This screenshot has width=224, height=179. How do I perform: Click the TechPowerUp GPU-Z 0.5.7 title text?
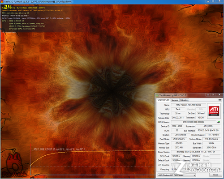click(x=172, y=95)
